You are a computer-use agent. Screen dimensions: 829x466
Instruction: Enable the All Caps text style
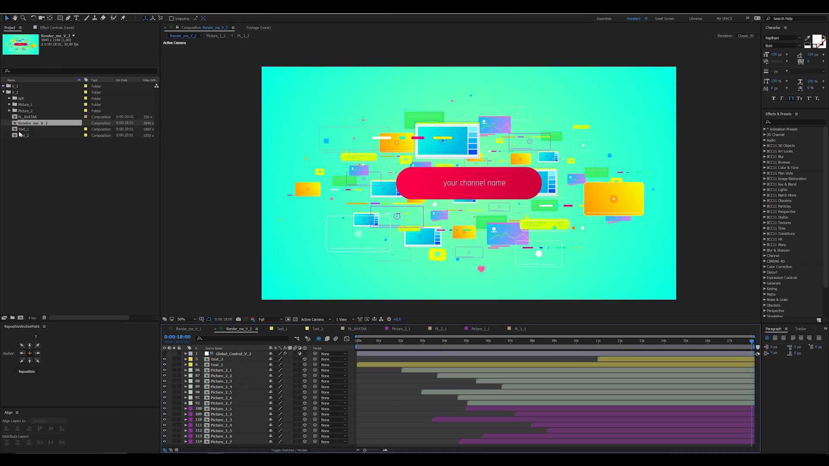point(791,98)
